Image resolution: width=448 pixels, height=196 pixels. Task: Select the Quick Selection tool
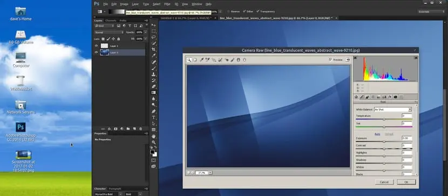(154, 43)
